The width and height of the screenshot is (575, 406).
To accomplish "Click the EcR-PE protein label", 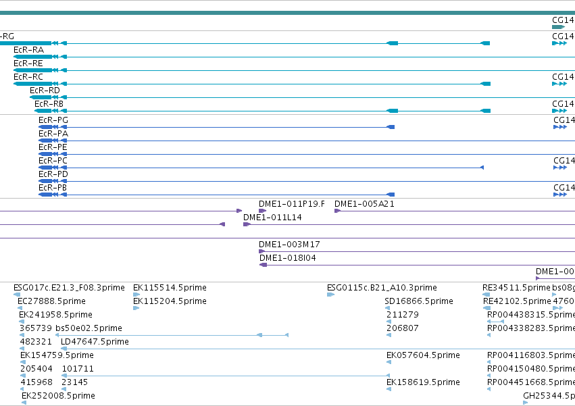I will pyautogui.click(x=53, y=147).
